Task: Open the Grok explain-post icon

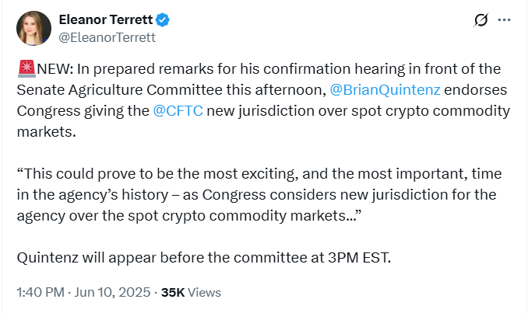Action: pyautogui.click(x=480, y=20)
